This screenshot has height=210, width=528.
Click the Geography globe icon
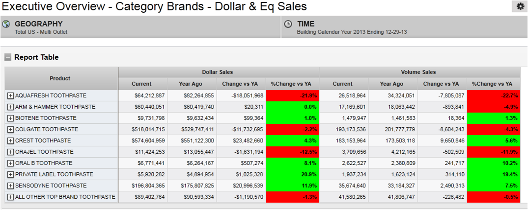coord(6,24)
